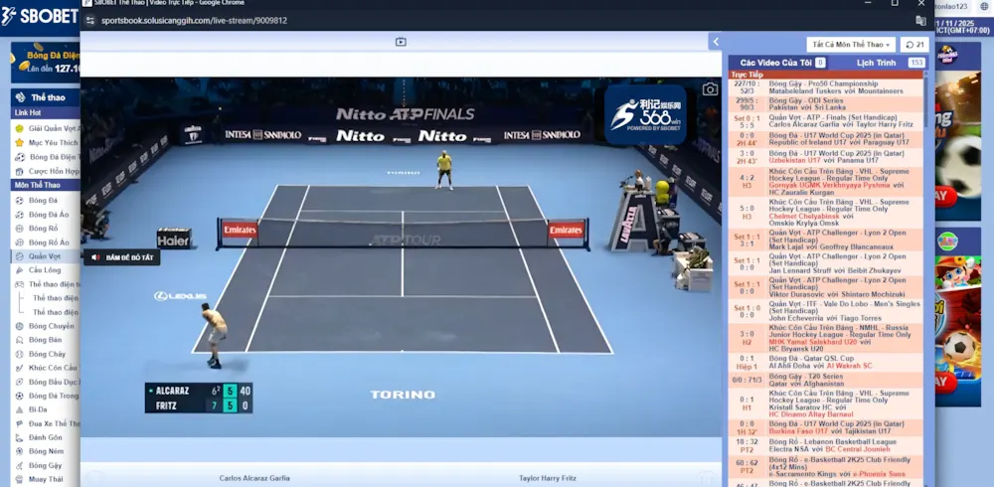The width and height of the screenshot is (994, 487).
Task: Click the Mục Yêu Thích star icon
Action: tap(19, 142)
